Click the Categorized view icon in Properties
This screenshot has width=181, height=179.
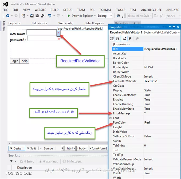tap(112, 38)
